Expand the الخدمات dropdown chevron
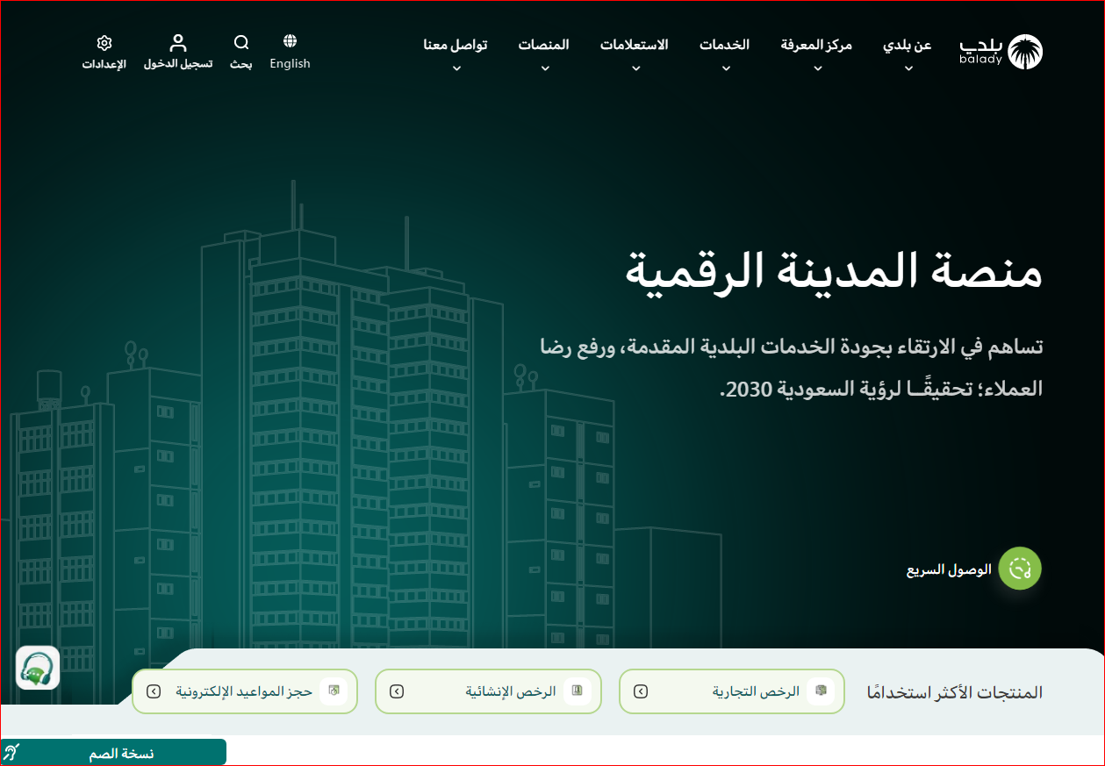Image resolution: width=1105 pixels, height=766 pixels. (x=725, y=68)
